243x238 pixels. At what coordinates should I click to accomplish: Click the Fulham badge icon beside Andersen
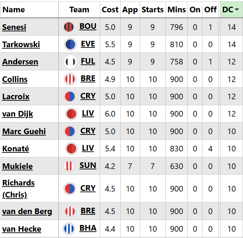pos(70,62)
